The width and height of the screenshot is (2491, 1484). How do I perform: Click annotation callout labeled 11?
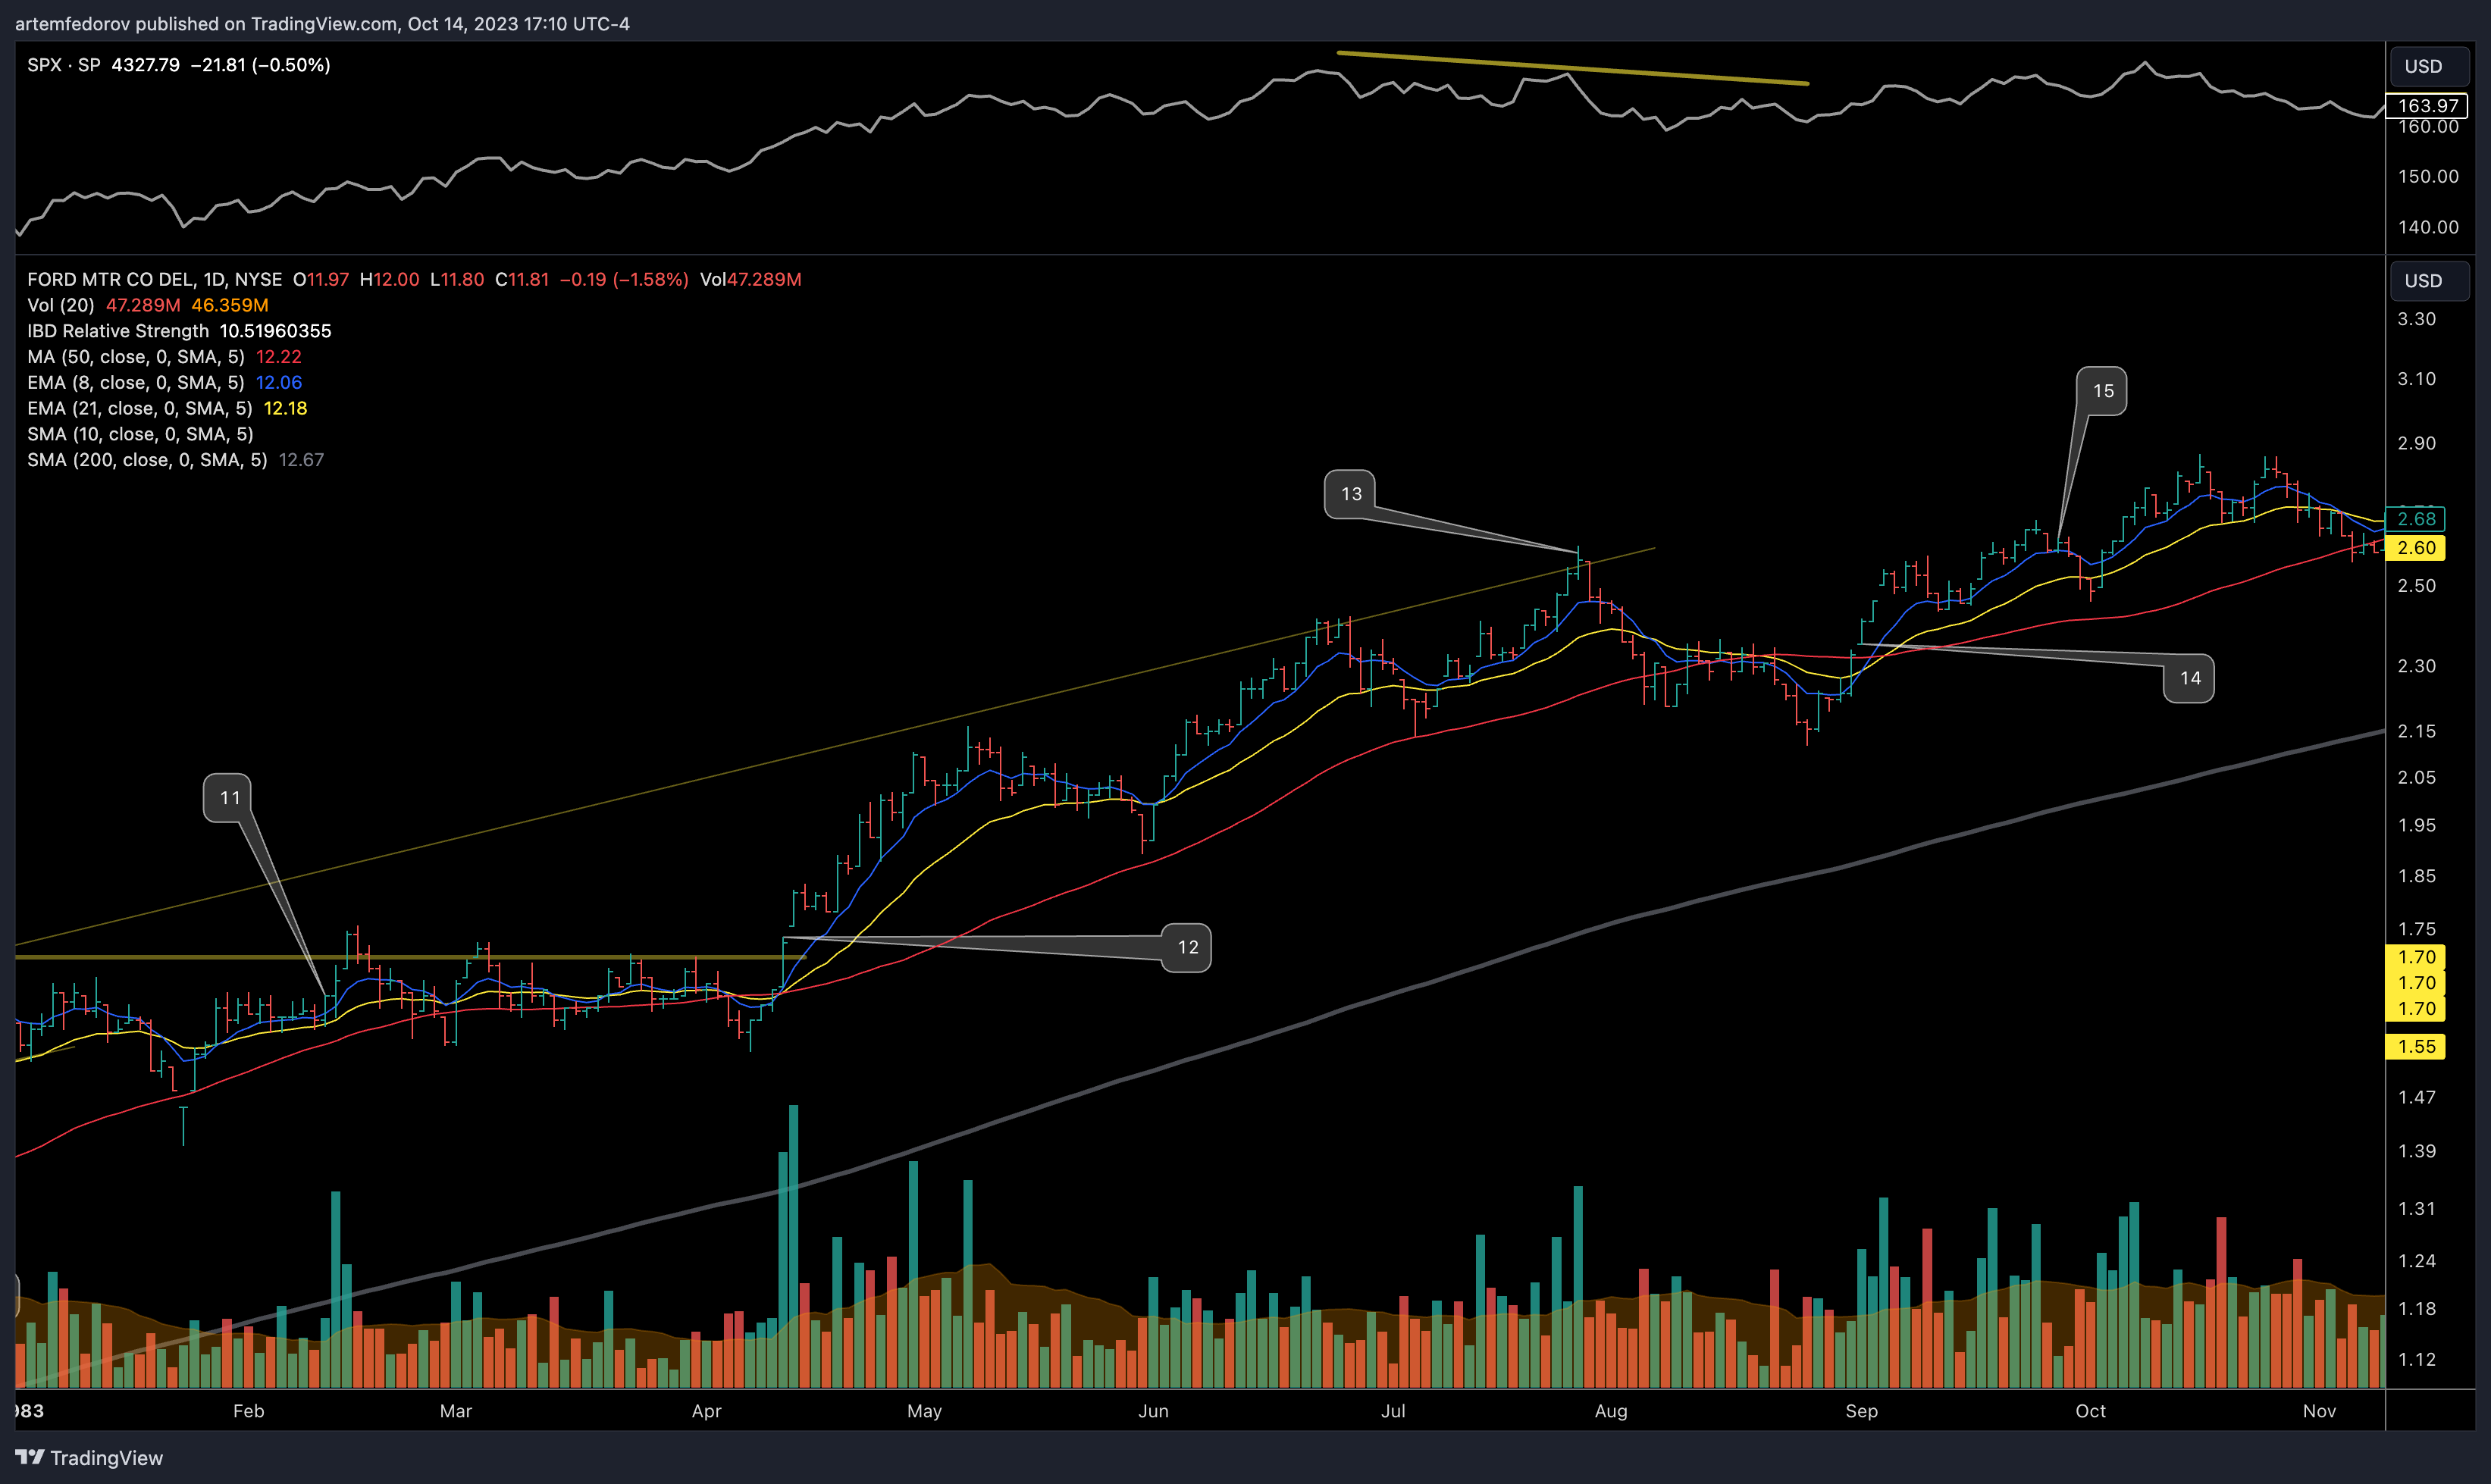228,798
